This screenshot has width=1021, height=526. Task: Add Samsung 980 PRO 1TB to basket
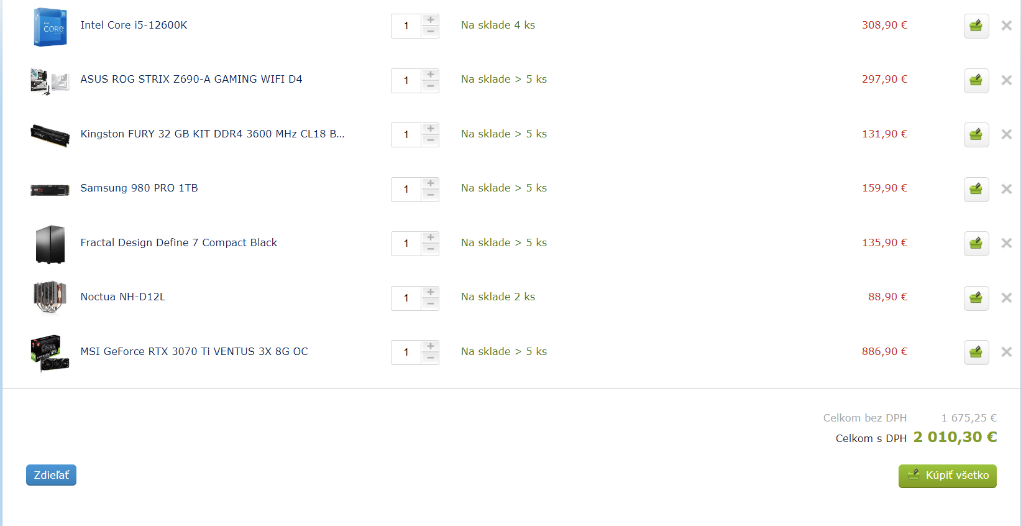(x=976, y=189)
